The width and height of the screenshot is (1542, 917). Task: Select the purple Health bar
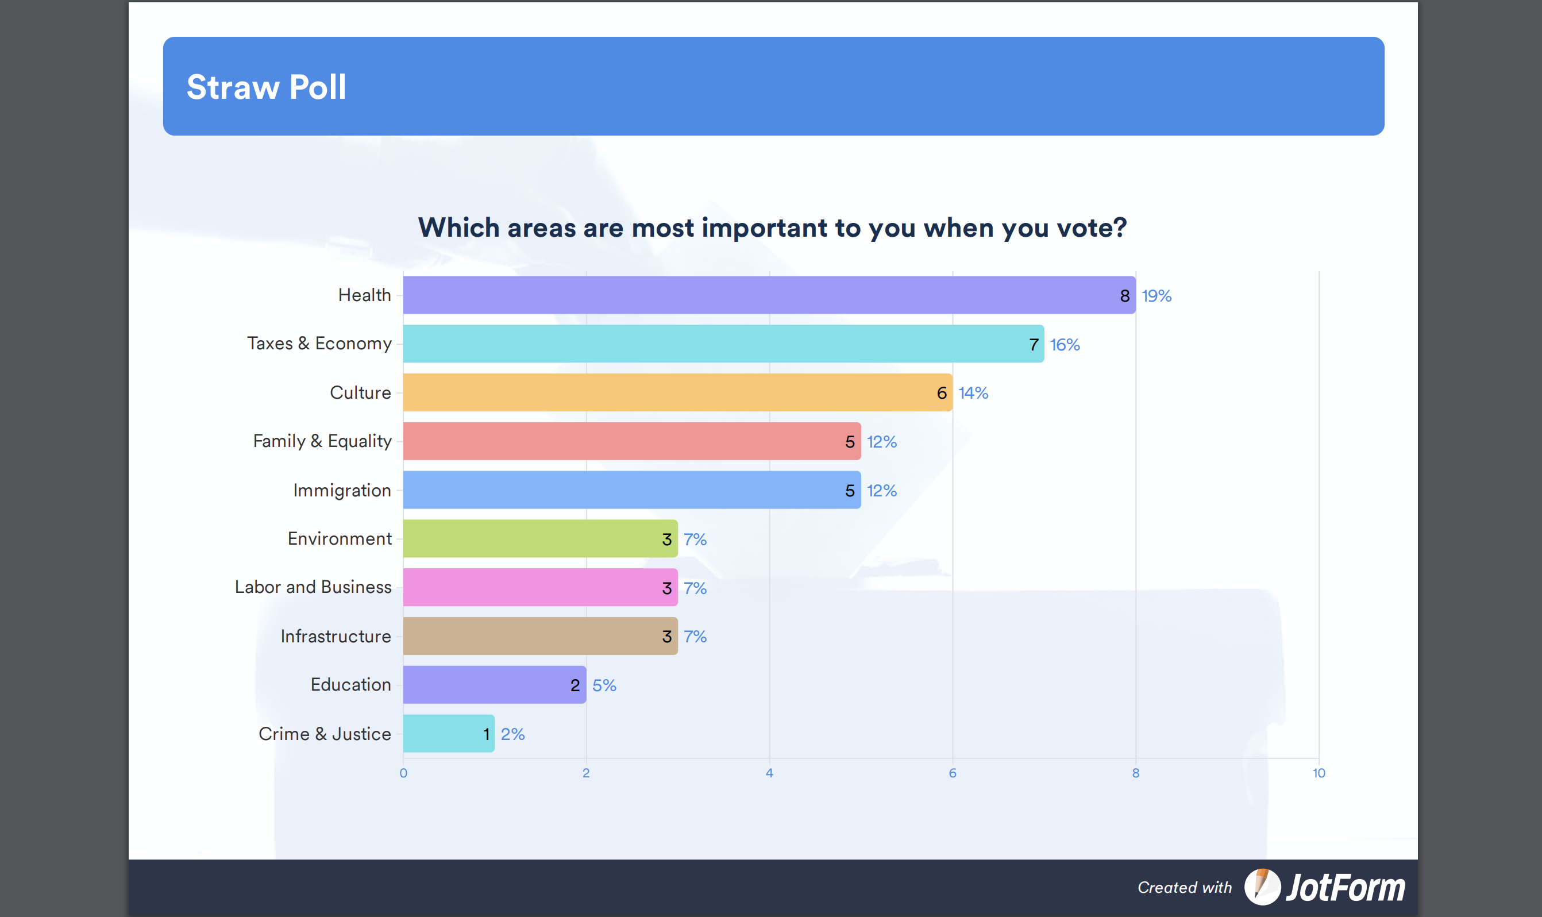click(x=769, y=295)
